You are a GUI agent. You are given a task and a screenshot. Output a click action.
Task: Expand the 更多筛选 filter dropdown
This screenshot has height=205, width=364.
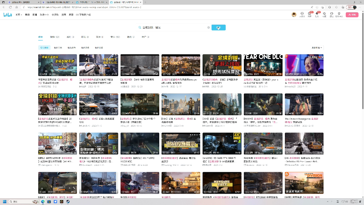[x=317, y=48]
